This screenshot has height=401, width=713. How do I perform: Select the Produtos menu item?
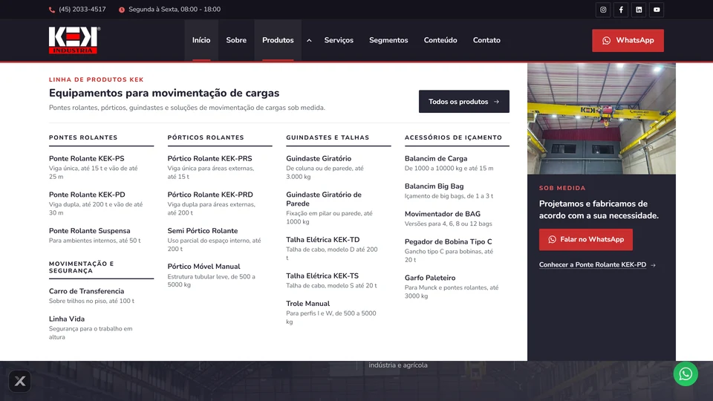point(278,40)
